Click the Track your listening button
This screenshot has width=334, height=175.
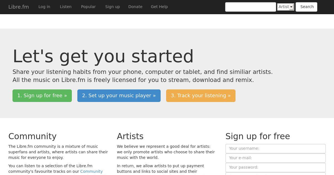(201, 96)
